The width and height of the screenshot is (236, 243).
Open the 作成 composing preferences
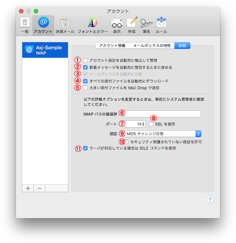(132, 25)
